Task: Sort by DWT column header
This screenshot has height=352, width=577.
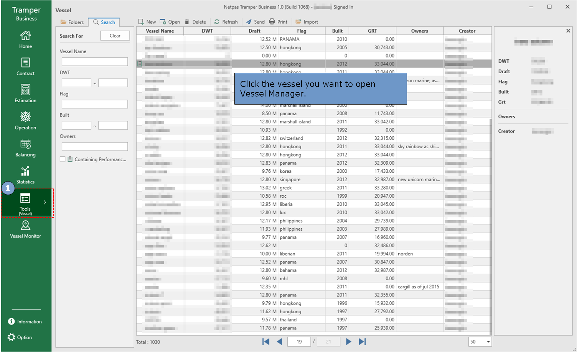Action: pos(207,31)
